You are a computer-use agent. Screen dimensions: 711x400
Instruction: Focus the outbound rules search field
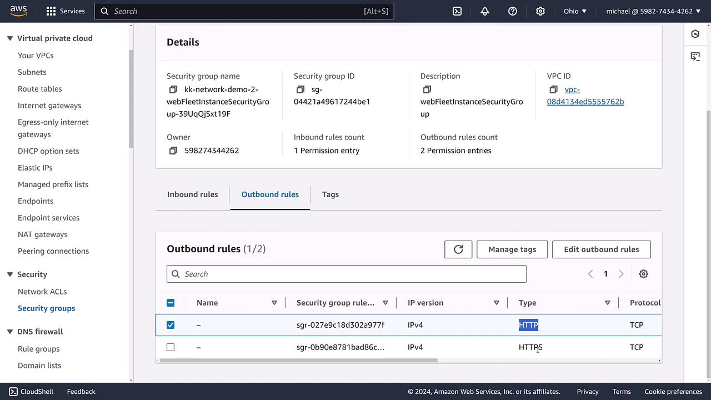[346, 274]
